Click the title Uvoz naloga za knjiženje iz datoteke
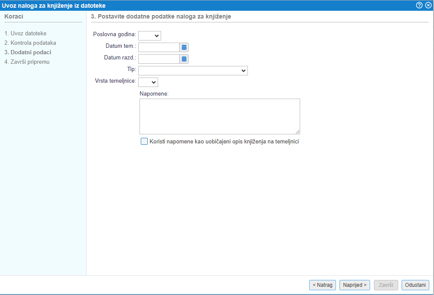 coord(54,6)
